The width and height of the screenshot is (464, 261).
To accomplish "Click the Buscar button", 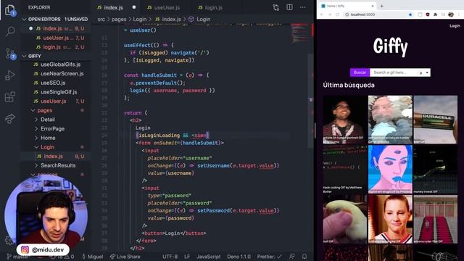I will click(x=360, y=72).
